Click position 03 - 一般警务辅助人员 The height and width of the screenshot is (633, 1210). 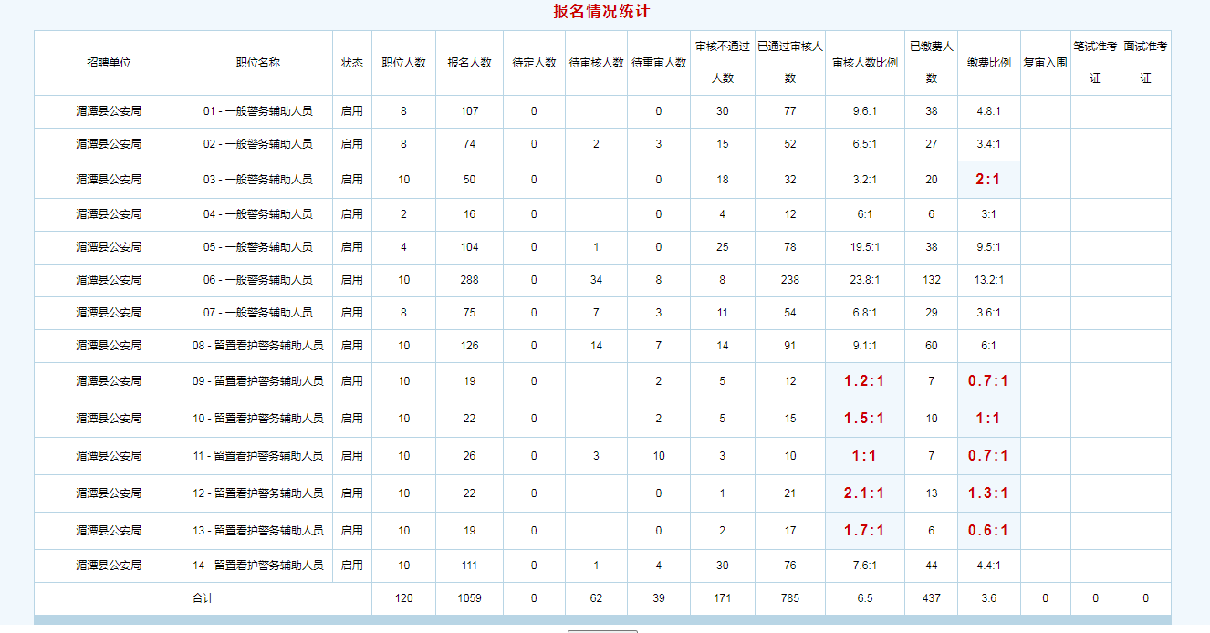(257, 180)
